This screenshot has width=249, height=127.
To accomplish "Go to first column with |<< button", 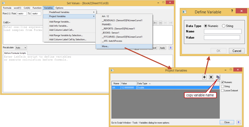I will 155,23.
